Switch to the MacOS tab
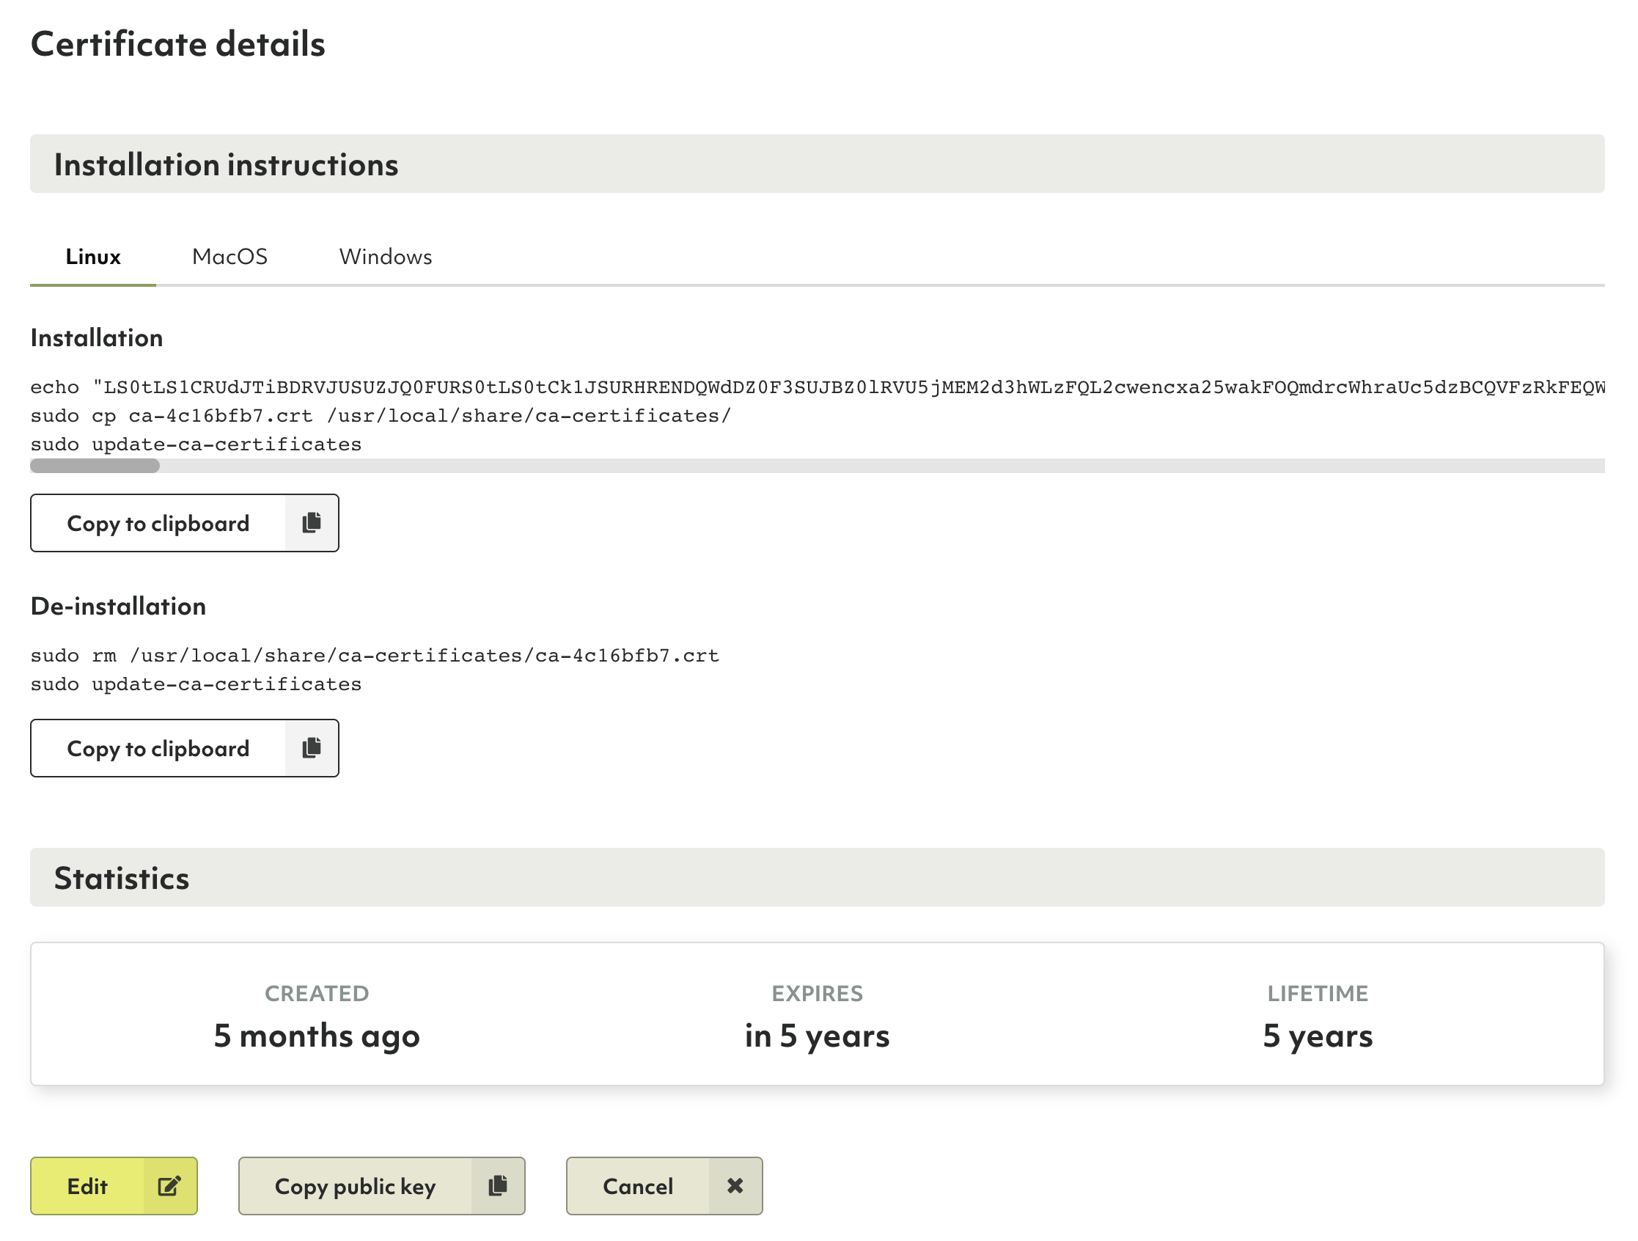 (229, 257)
